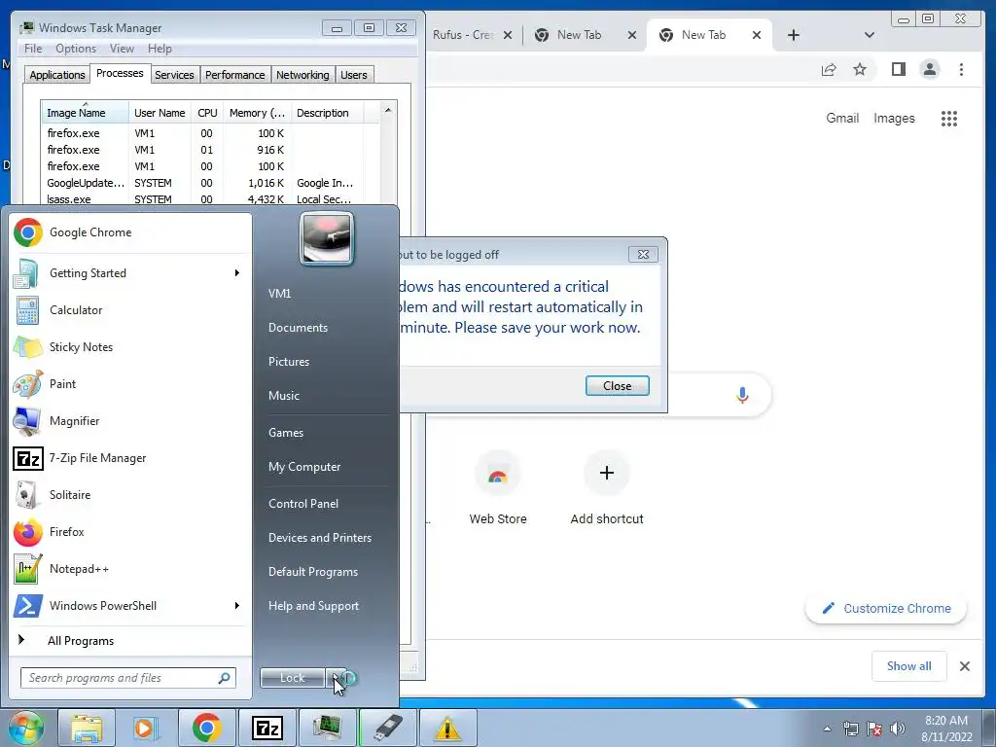Open Chrome profile avatar icon
This screenshot has width=996, height=747.
930,69
